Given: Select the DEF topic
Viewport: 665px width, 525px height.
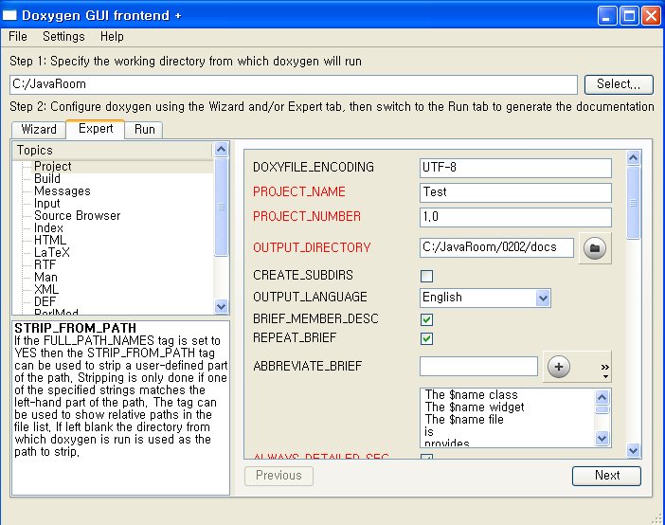Looking at the screenshot, I should (45, 301).
